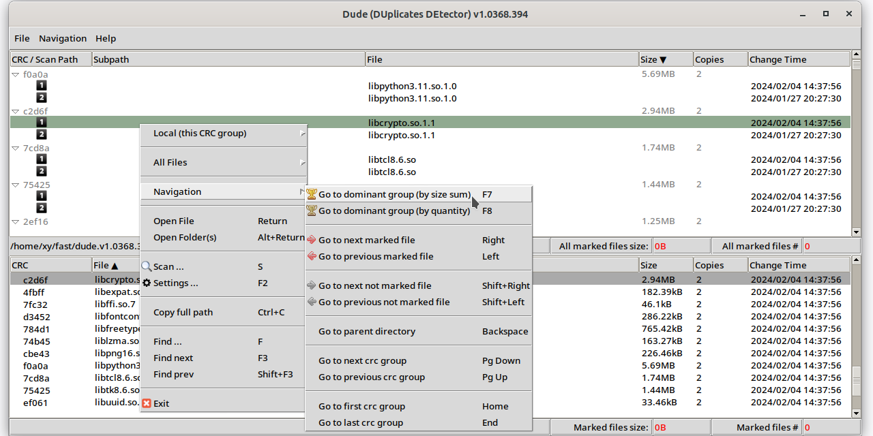
Task: Click gray arrow icon for previous not marked file
Action: (x=312, y=302)
